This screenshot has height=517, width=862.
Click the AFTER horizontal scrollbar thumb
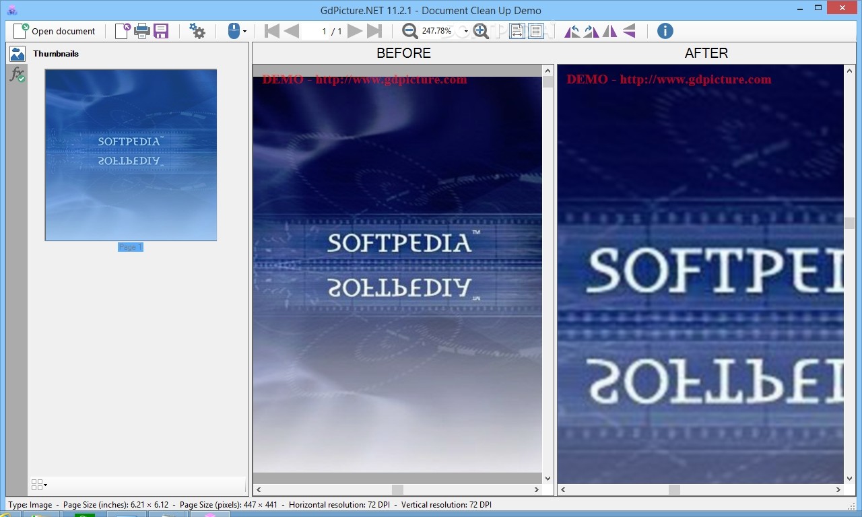coord(674,490)
